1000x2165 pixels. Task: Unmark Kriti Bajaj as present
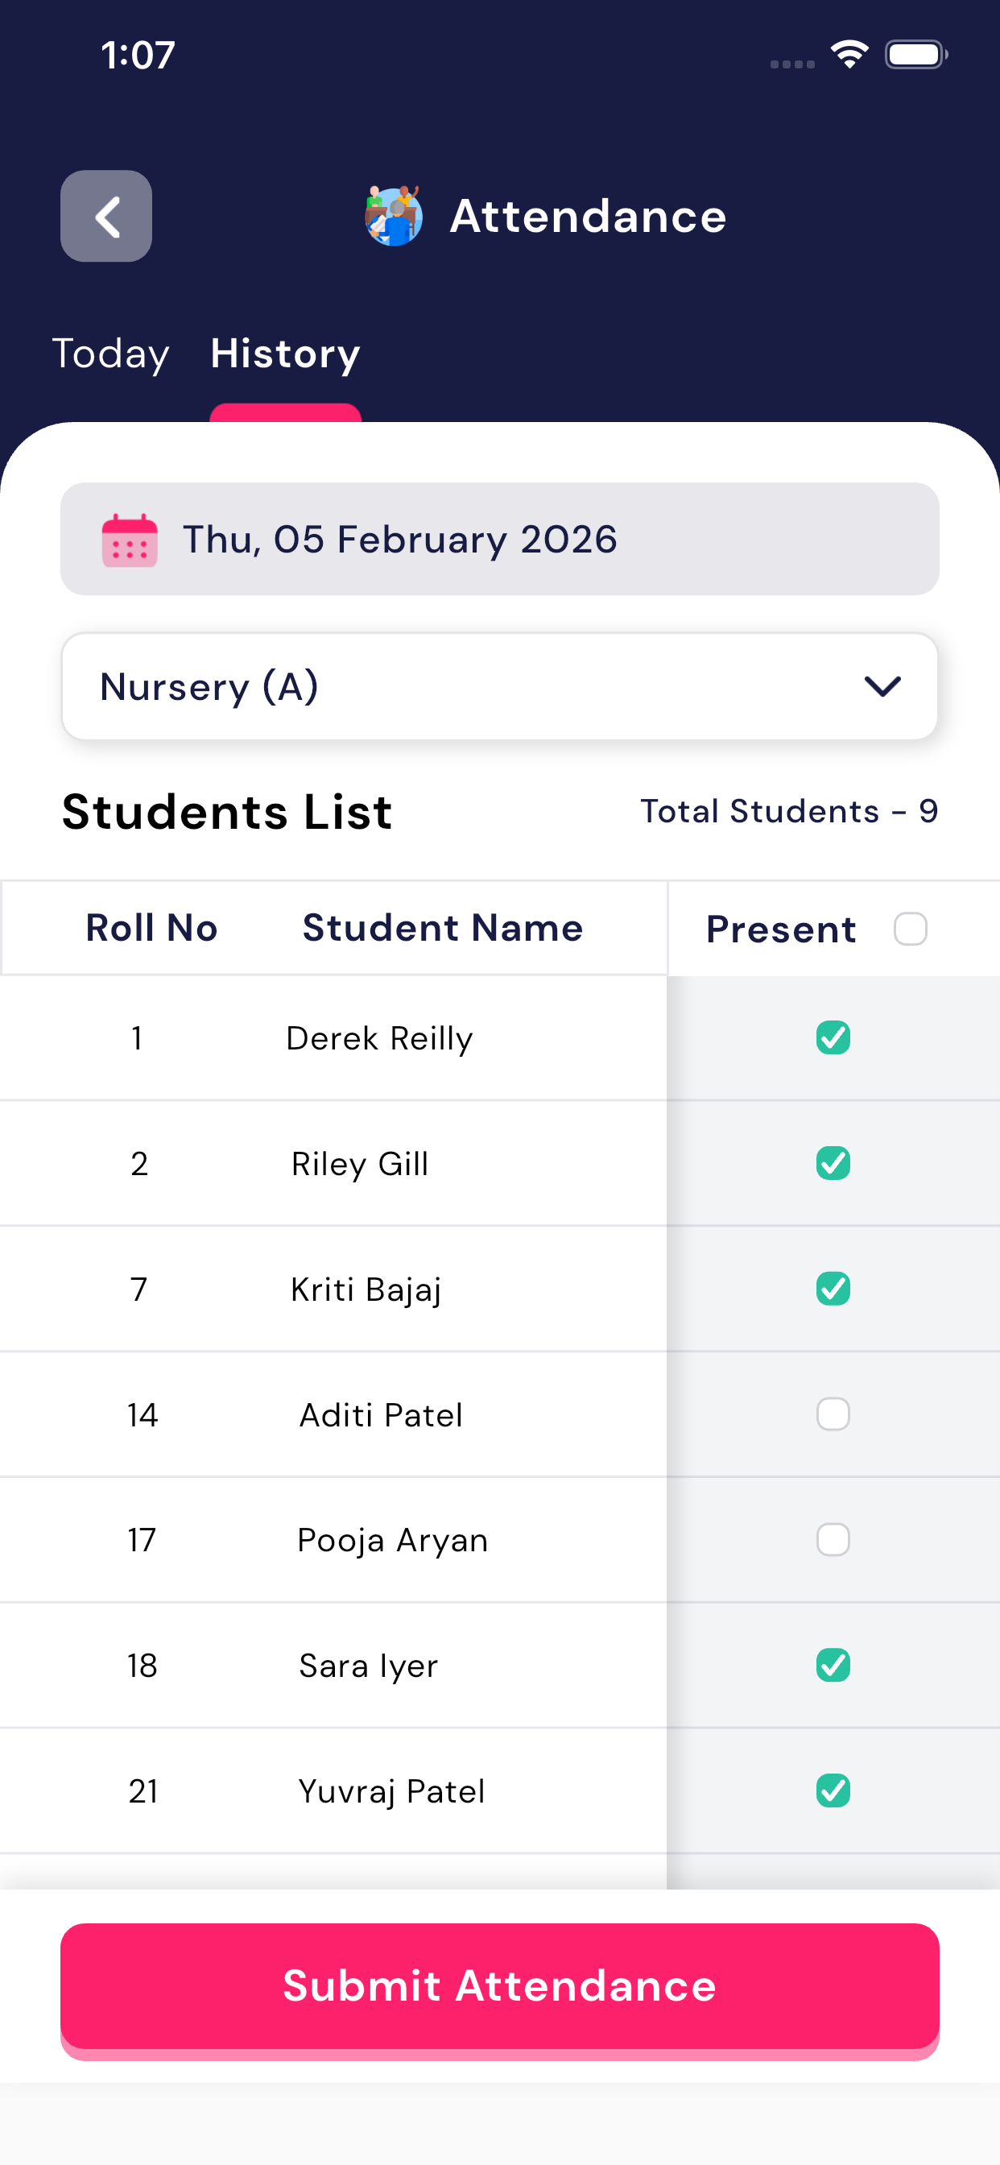click(833, 1289)
